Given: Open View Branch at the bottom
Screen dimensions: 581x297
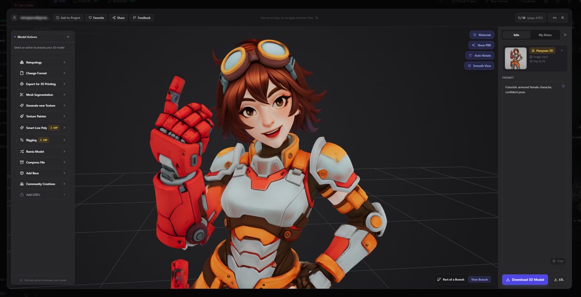Looking at the screenshot, I should click(x=479, y=280).
